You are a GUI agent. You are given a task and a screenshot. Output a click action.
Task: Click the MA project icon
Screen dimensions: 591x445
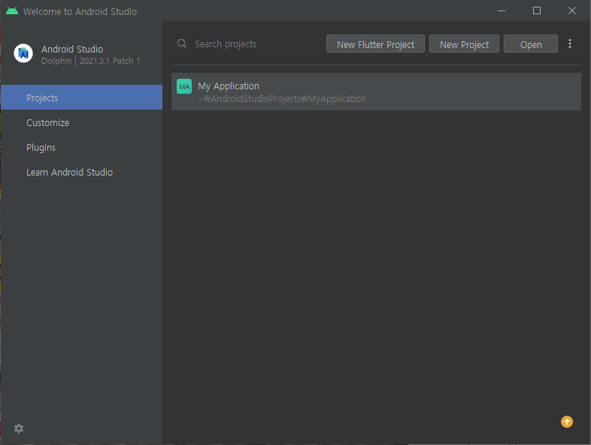tap(184, 86)
